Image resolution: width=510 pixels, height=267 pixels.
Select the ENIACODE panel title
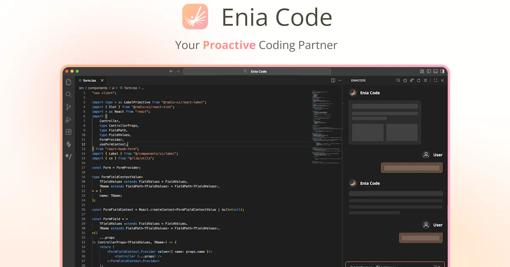point(358,81)
